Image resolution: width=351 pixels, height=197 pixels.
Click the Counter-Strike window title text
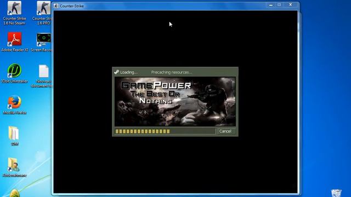pyautogui.click(x=72, y=6)
